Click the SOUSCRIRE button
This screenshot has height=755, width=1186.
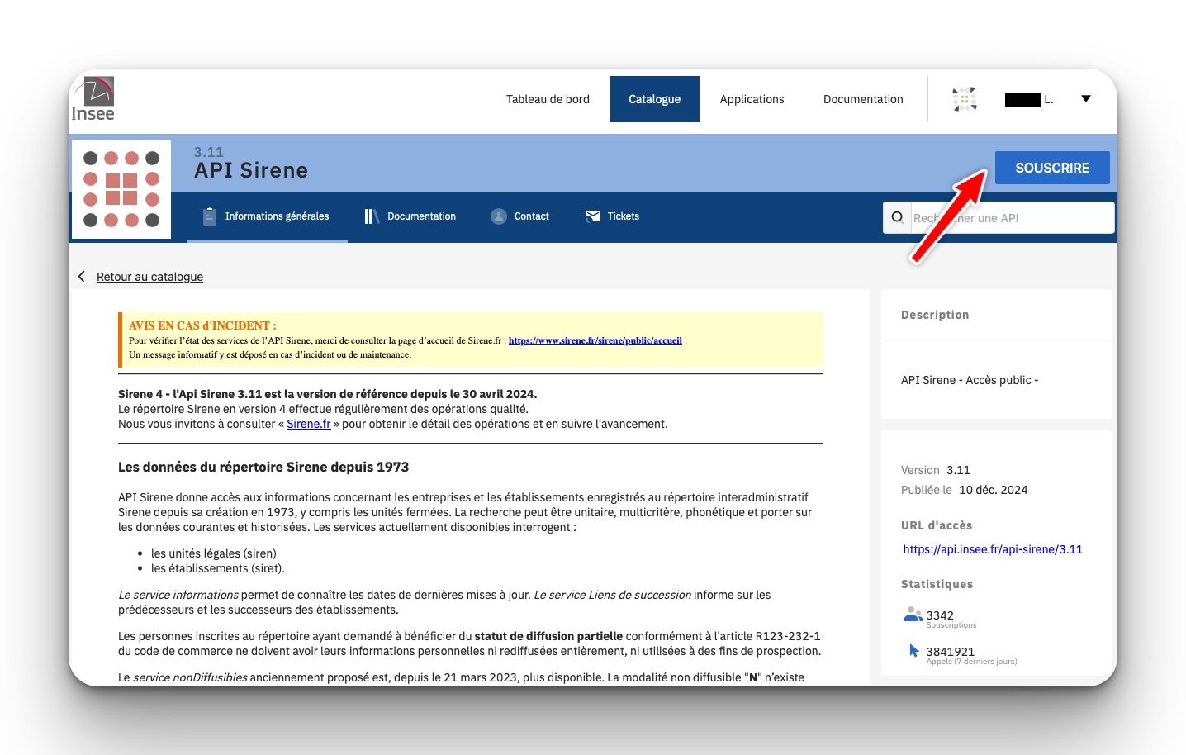click(x=1052, y=168)
